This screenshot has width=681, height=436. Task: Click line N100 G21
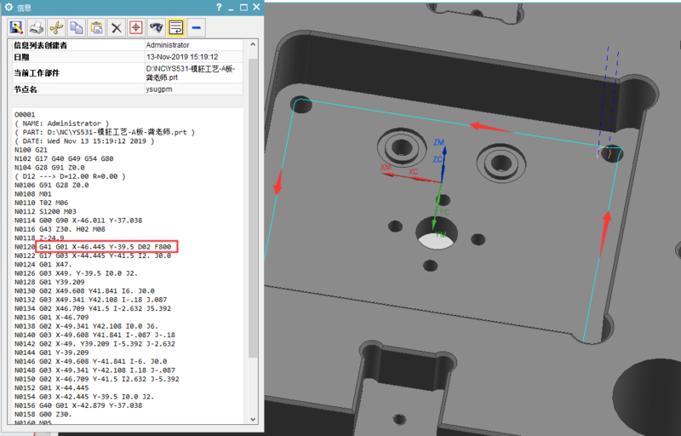point(31,150)
